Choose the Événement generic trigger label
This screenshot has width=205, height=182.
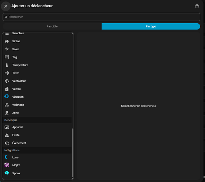pyautogui.click(x=19, y=143)
